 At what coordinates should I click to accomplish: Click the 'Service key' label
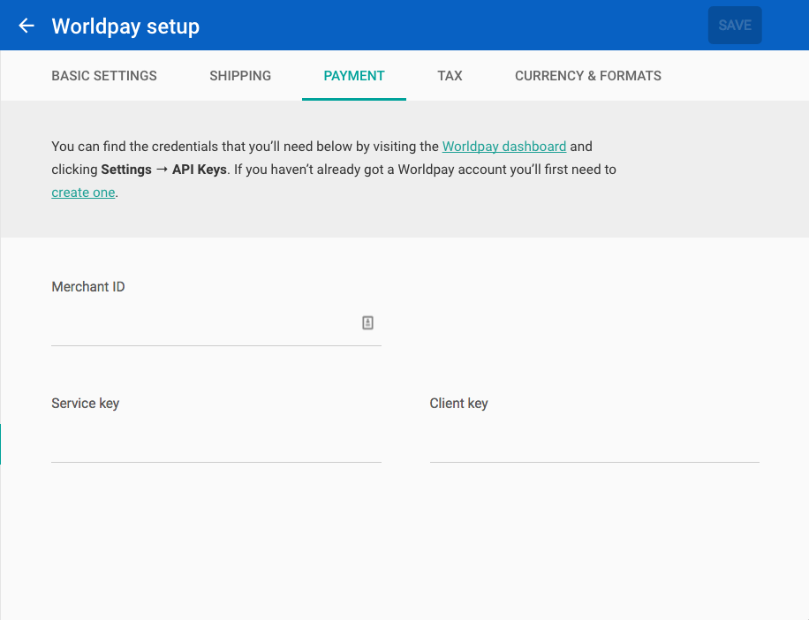pos(85,404)
